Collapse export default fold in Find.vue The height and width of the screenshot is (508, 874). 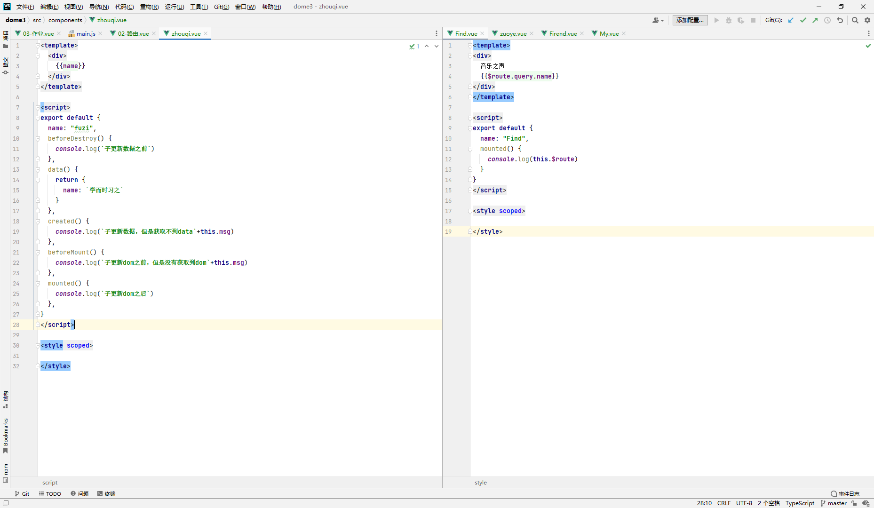[470, 128]
